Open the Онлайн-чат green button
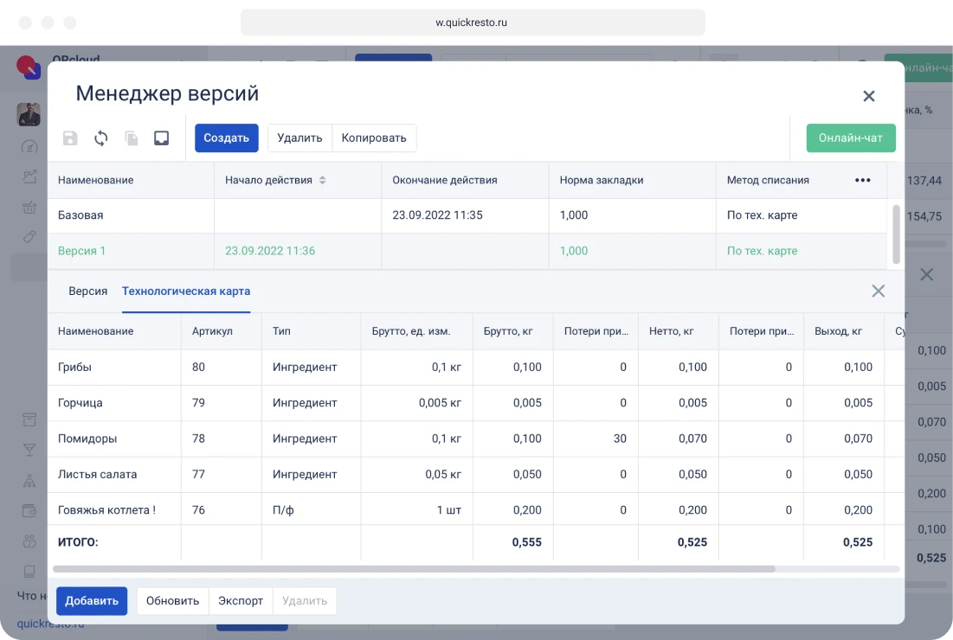953x640 pixels. [850, 138]
